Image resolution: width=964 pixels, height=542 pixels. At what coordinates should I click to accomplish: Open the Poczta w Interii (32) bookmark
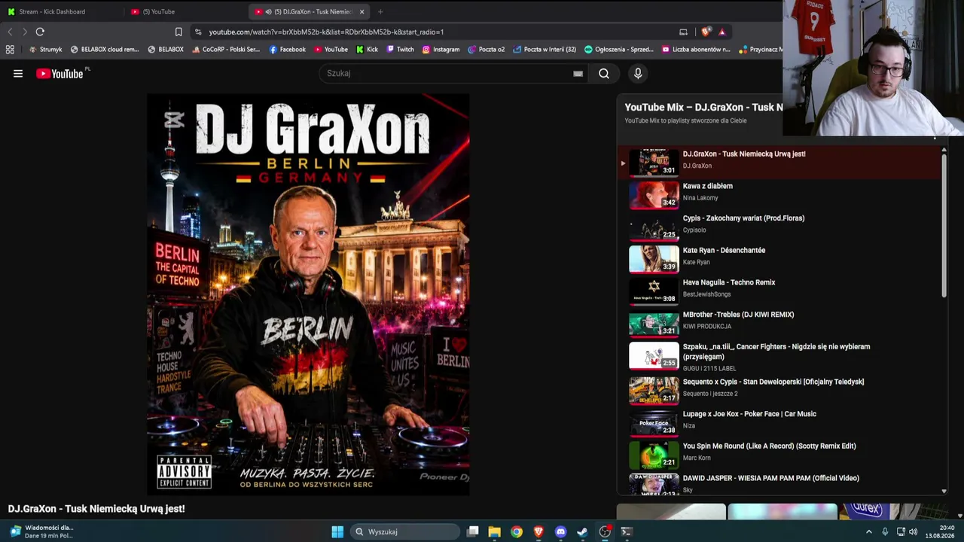(545, 50)
